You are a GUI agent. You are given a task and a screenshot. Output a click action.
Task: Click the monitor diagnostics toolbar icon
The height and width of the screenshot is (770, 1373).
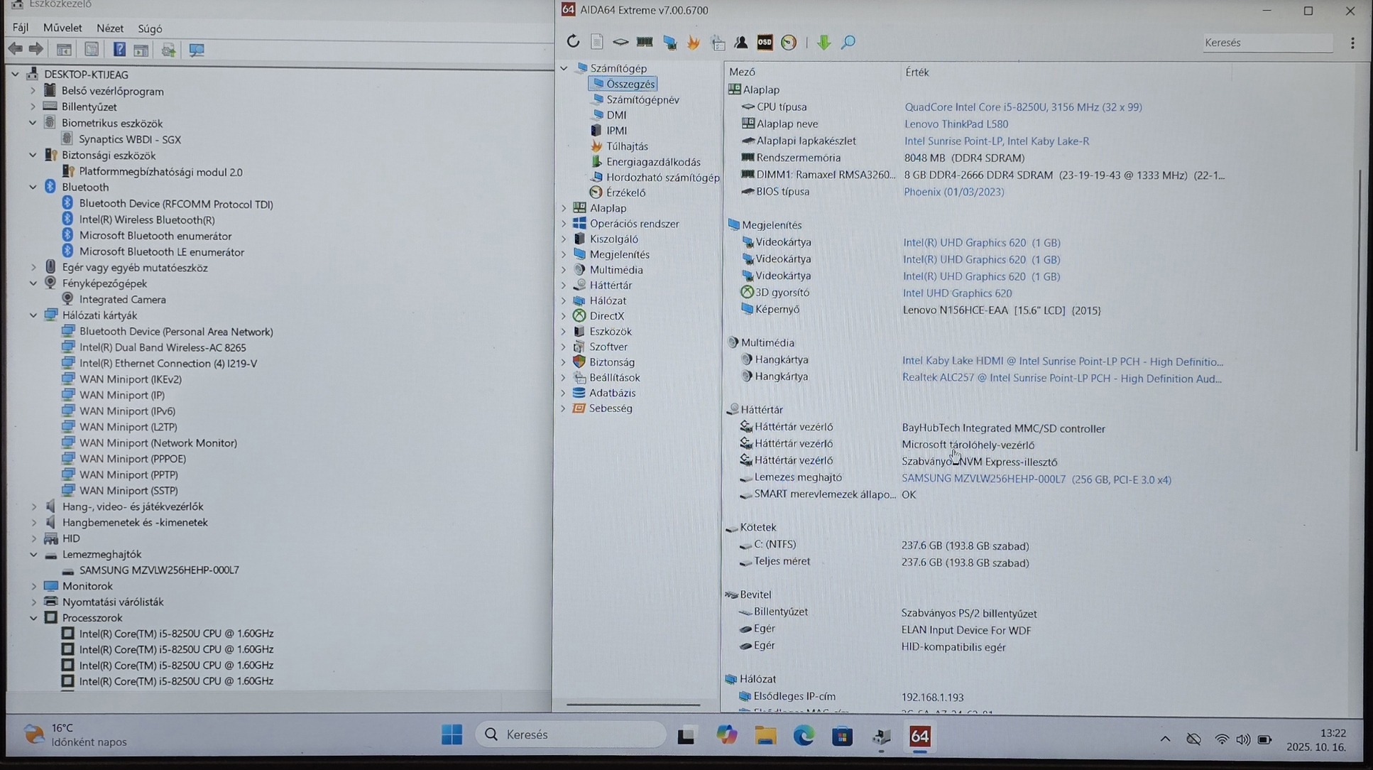[x=669, y=43]
